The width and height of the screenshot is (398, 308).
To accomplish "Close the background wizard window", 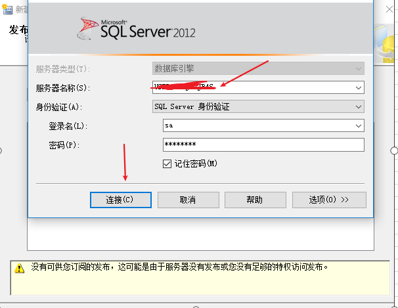I will coord(389,9).
